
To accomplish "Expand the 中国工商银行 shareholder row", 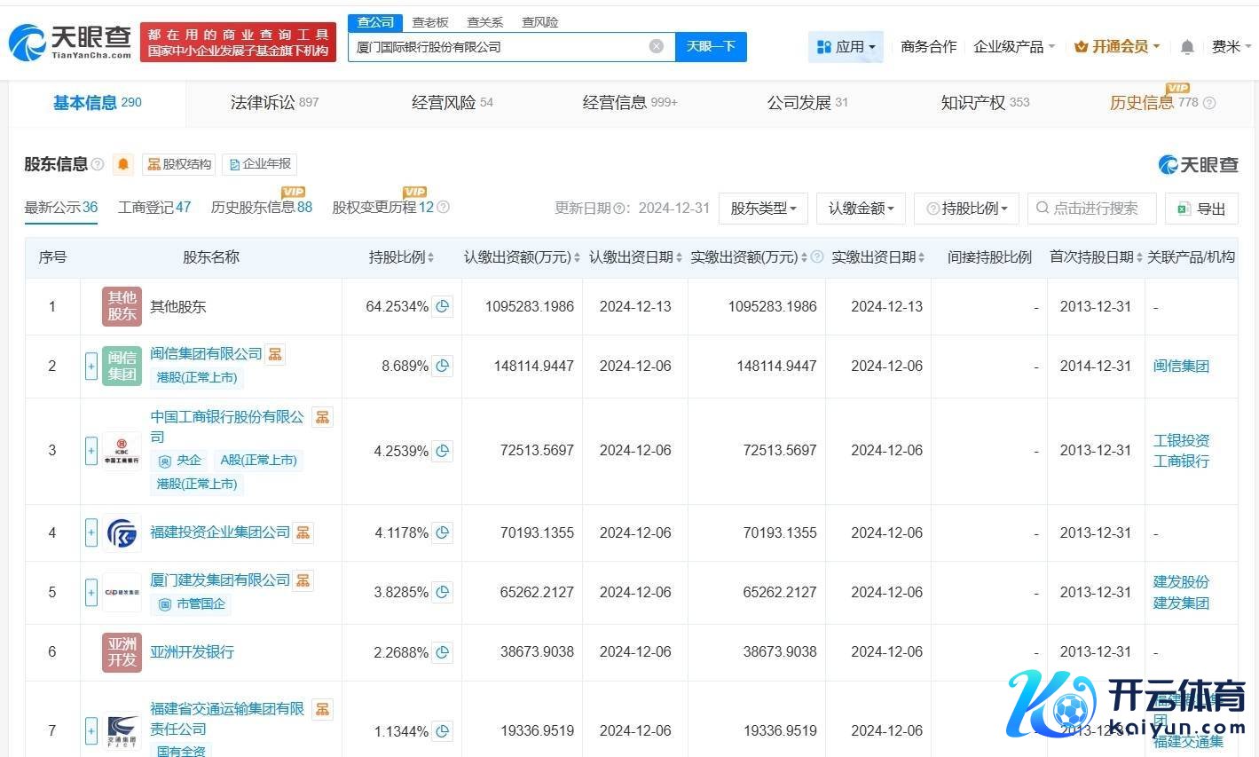I will coord(90,451).
